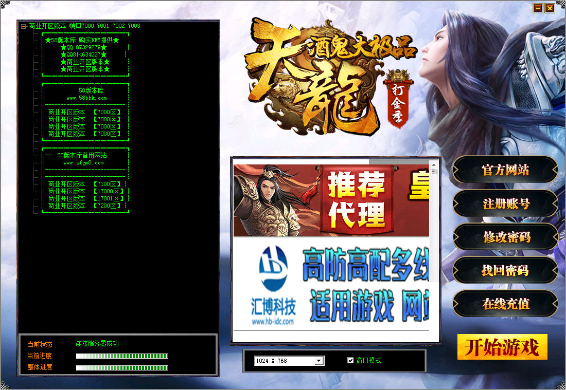
Task: Click the 58版本库 heading row in tree
Action: (x=91, y=90)
